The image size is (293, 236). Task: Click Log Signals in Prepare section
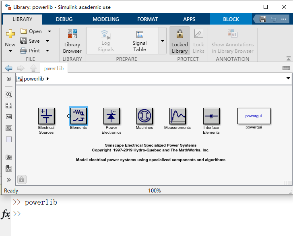pos(106,41)
